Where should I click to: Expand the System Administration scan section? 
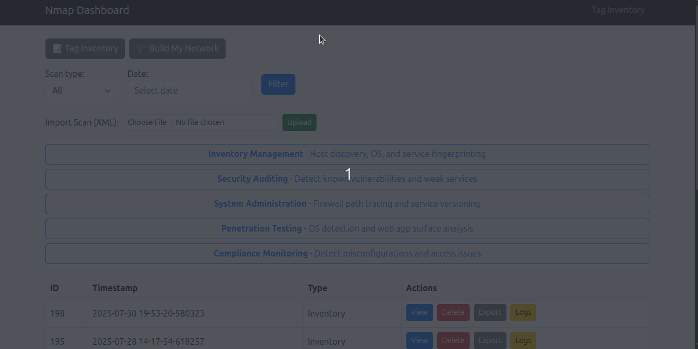click(x=347, y=204)
